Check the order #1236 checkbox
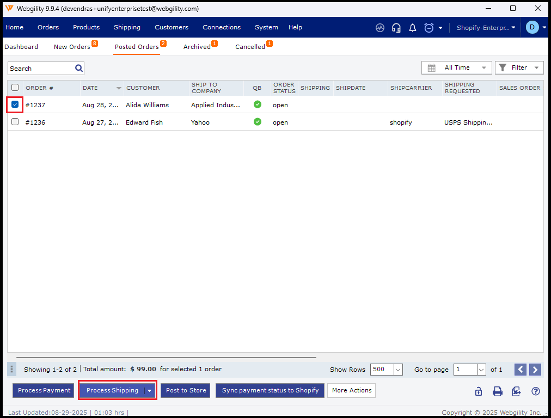 (x=15, y=122)
